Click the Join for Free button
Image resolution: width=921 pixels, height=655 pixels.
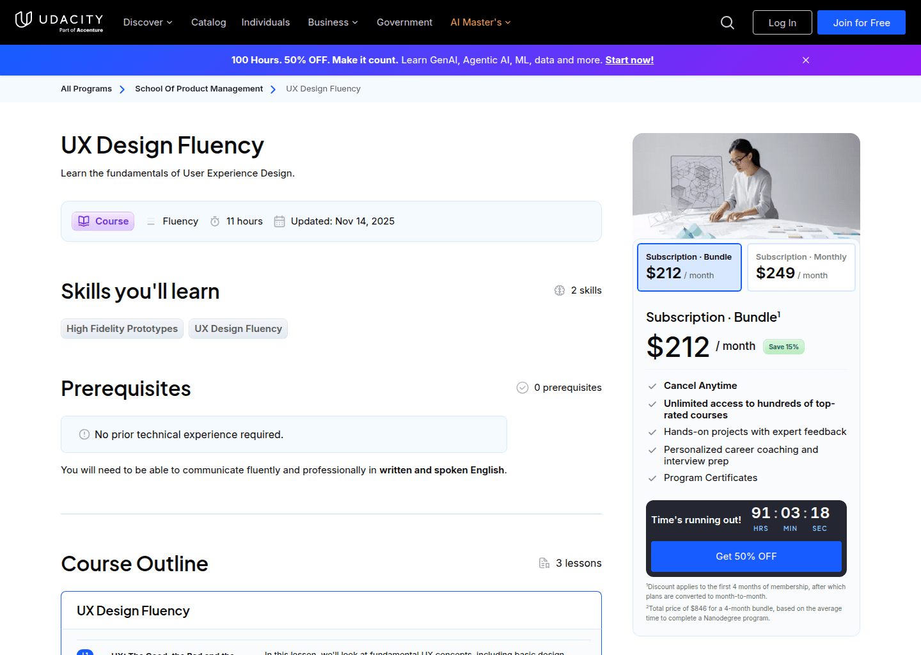click(x=861, y=22)
